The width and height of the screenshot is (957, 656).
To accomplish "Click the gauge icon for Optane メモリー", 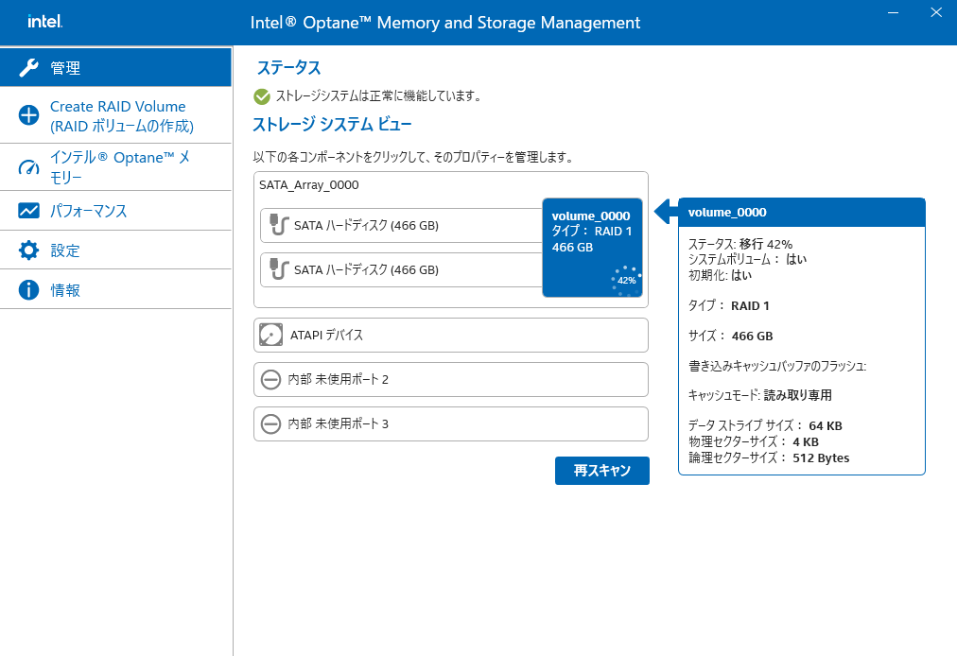I will [28, 167].
